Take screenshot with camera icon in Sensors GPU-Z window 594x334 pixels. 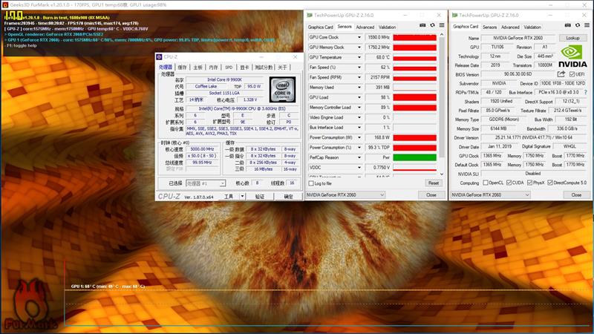point(422,25)
